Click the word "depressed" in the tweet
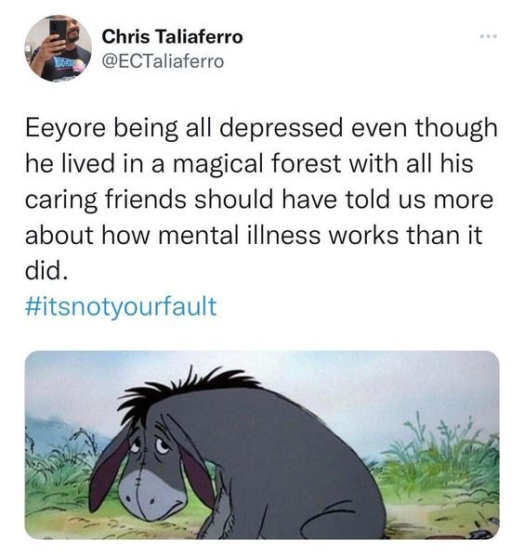This screenshot has height=553, width=524. pos(282,128)
